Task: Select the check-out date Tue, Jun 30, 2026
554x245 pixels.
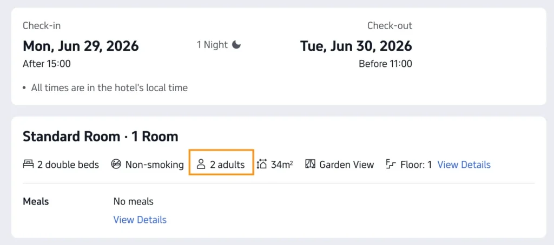Action: [x=356, y=46]
